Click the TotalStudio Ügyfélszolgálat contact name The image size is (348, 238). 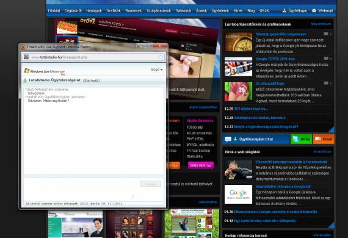pos(54,80)
